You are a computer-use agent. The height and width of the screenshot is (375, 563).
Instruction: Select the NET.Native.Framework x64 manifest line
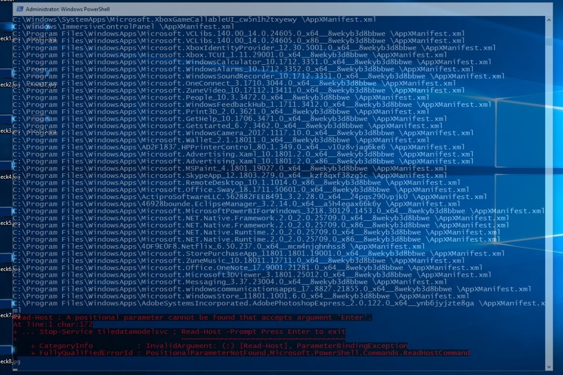[261, 218]
